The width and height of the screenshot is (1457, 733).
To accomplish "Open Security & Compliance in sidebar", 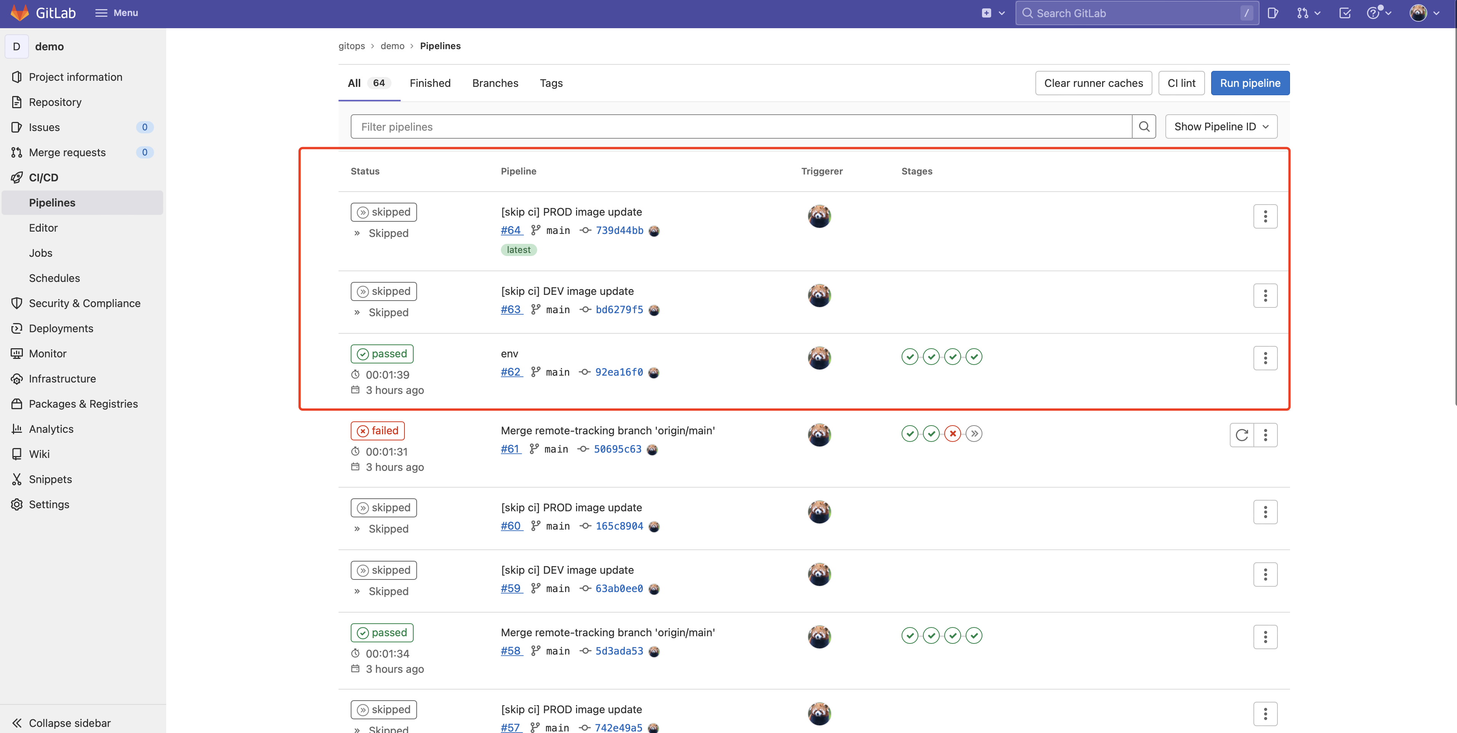I will [84, 303].
